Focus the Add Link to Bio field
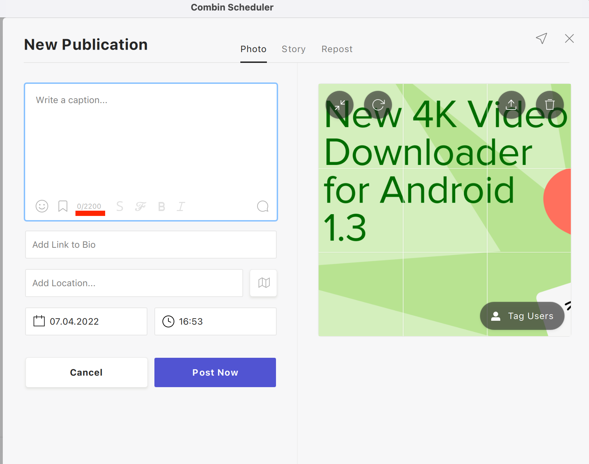This screenshot has width=589, height=464. click(x=151, y=245)
